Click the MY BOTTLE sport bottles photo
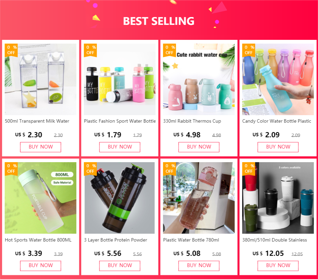 point(120,79)
